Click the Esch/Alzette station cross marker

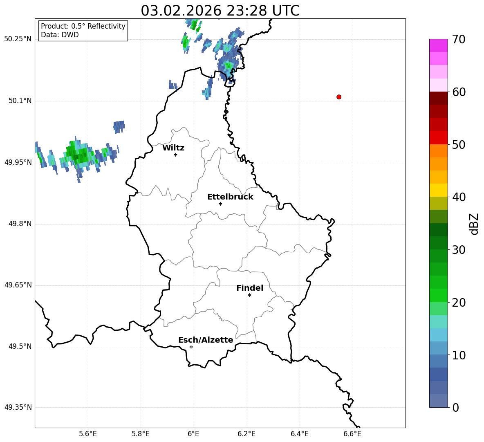191,347
